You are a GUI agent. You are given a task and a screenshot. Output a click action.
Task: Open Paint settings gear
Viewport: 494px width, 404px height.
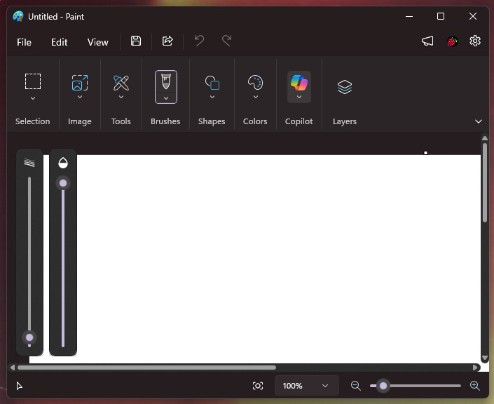tap(475, 41)
